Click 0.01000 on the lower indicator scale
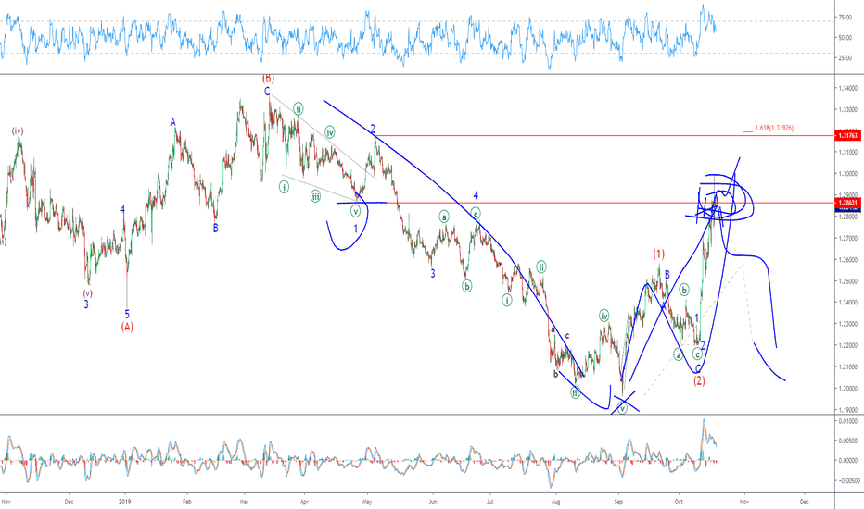The image size is (864, 509). [x=847, y=421]
